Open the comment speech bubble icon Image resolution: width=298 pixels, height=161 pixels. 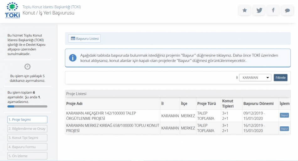point(287,10)
